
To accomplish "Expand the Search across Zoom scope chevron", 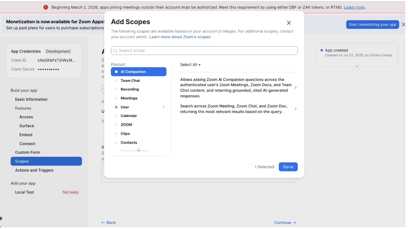I will [x=295, y=109].
